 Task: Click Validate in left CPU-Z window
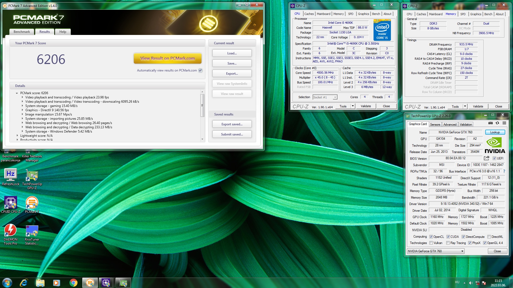(x=366, y=106)
